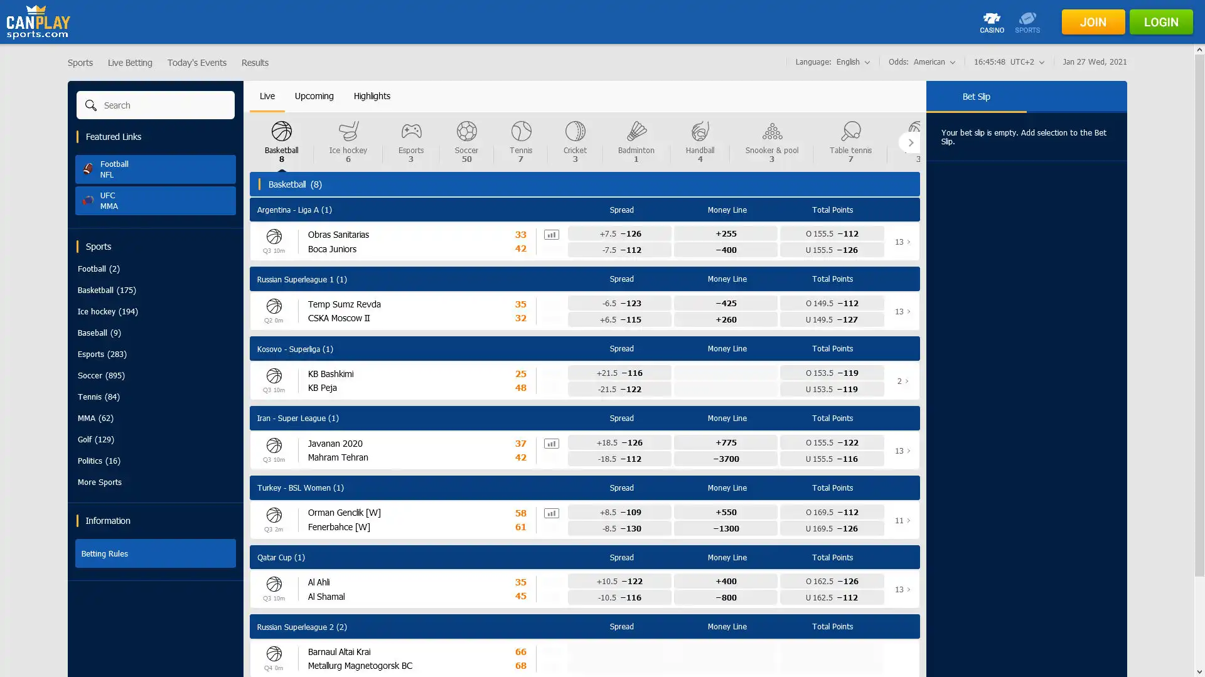Select Obras Sanitarias money line +255
Image resolution: width=1205 pixels, height=677 pixels.
click(726, 233)
